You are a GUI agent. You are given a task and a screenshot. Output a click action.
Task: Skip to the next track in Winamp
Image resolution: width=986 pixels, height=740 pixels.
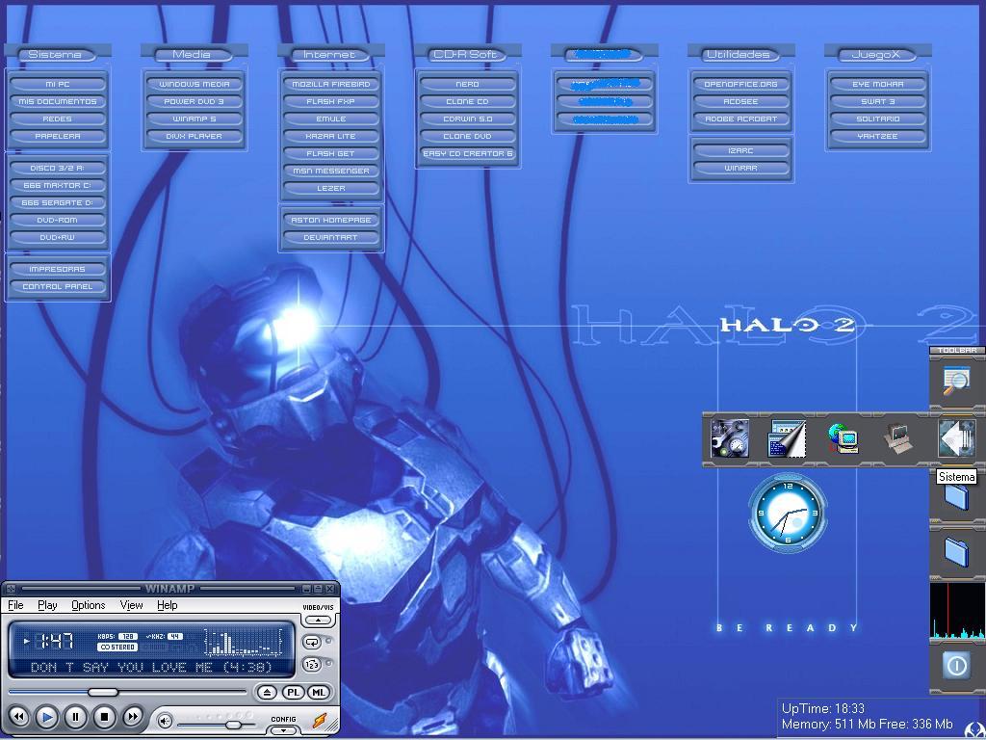pyautogui.click(x=133, y=716)
